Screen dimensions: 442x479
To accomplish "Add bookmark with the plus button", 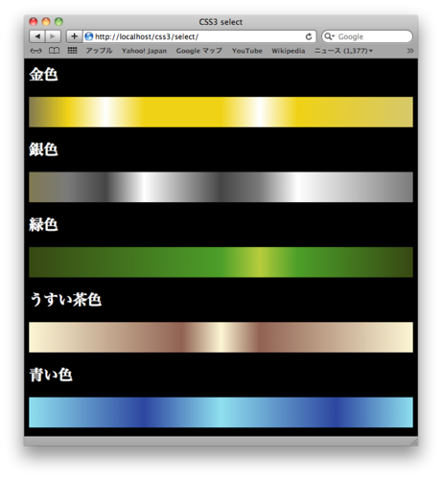I will (74, 36).
